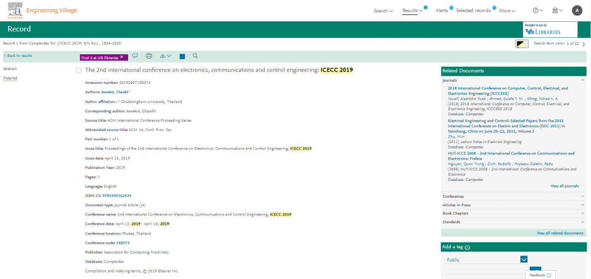This screenshot has height=279, width=591.
Task: Click the magnifier search icon in toolbar
Action: click(195, 56)
